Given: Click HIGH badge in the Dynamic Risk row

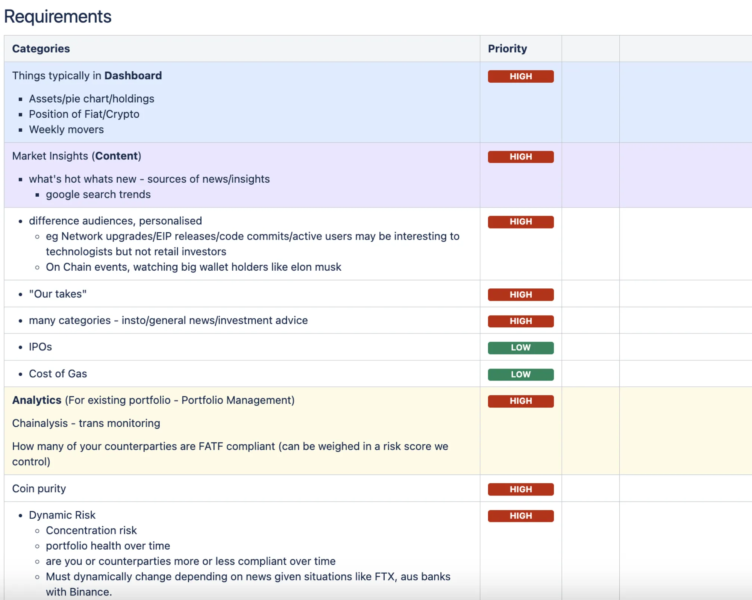Looking at the screenshot, I should pyautogui.click(x=520, y=516).
